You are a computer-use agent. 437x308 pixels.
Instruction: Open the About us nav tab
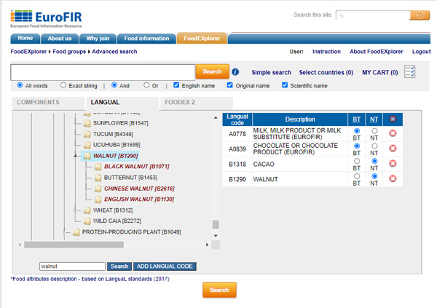[60, 39]
